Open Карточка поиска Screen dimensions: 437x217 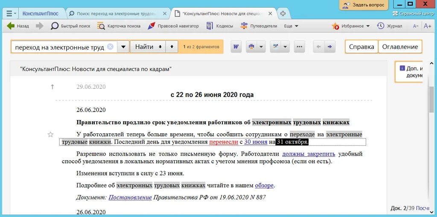(119, 26)
